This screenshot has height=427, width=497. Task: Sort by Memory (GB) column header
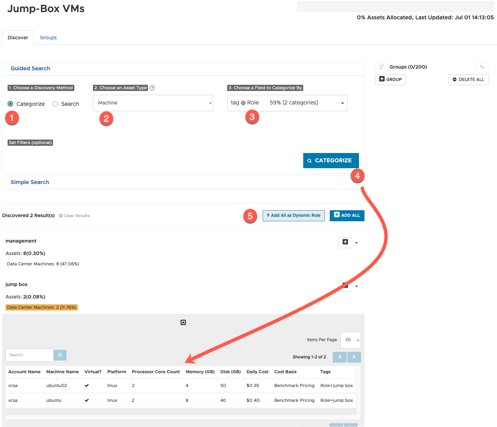200,372
